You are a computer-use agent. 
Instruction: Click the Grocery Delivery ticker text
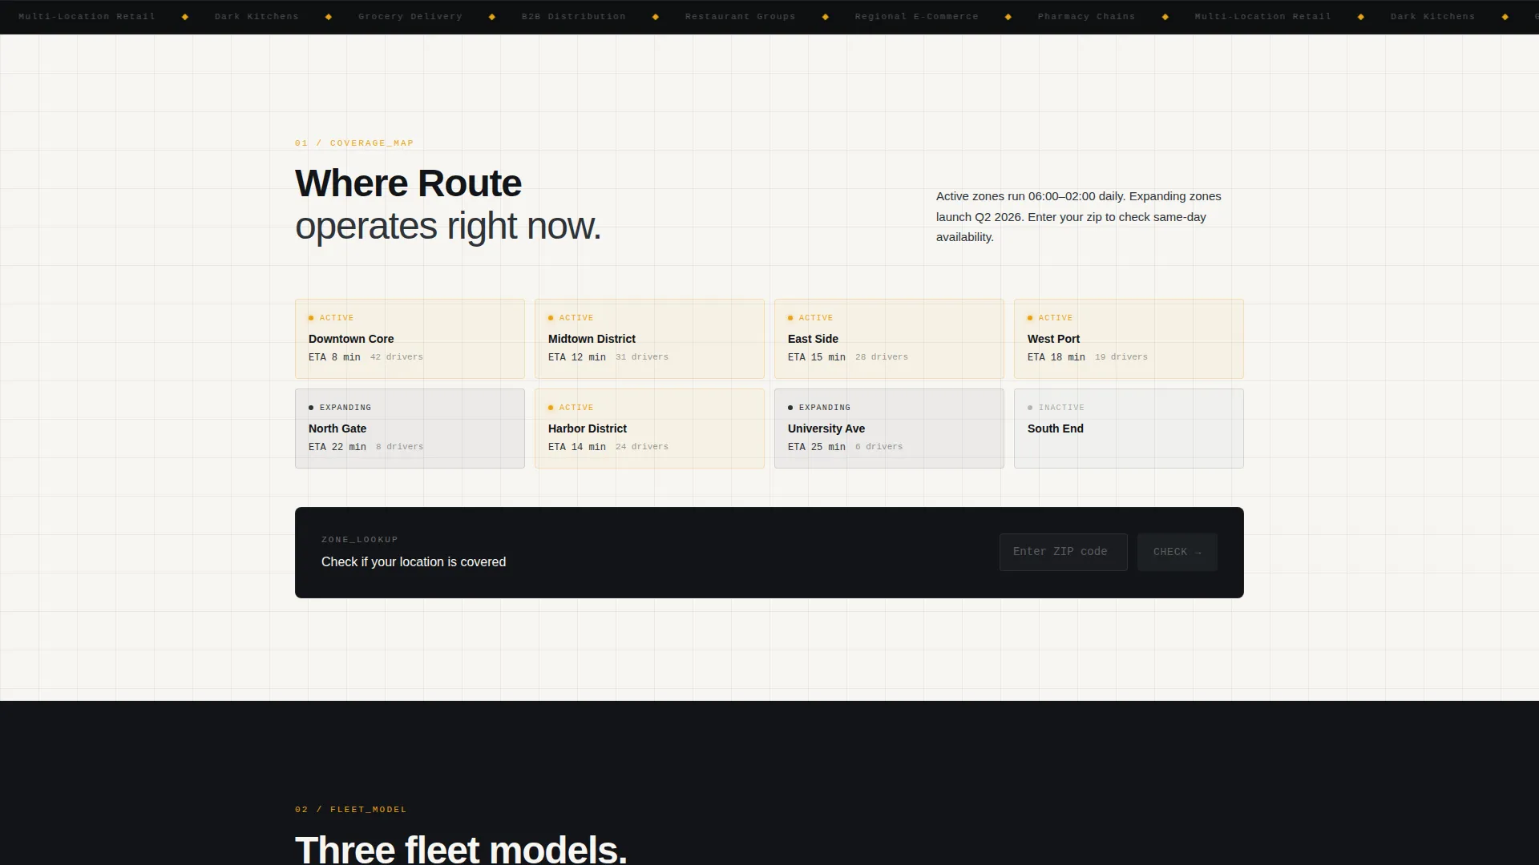coord(410,17)
